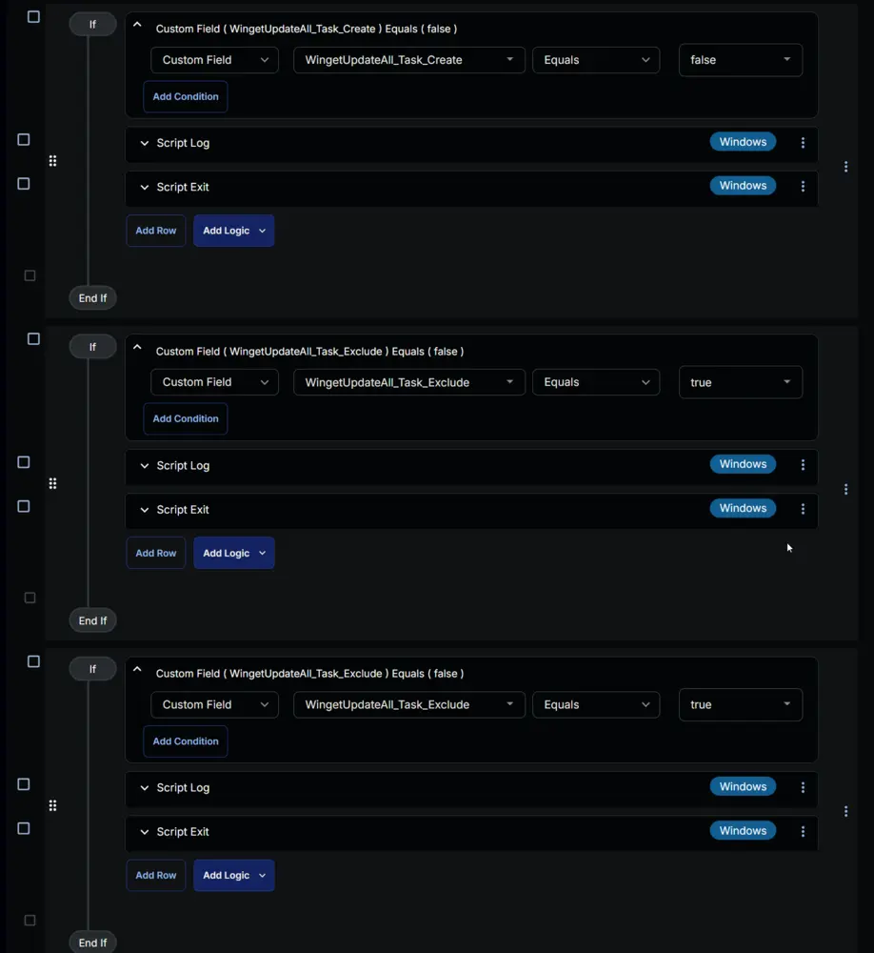Click Windows badge on Script Log in last block
The height and width of the screenshot is (953, 874).
[x=743, y=786]
